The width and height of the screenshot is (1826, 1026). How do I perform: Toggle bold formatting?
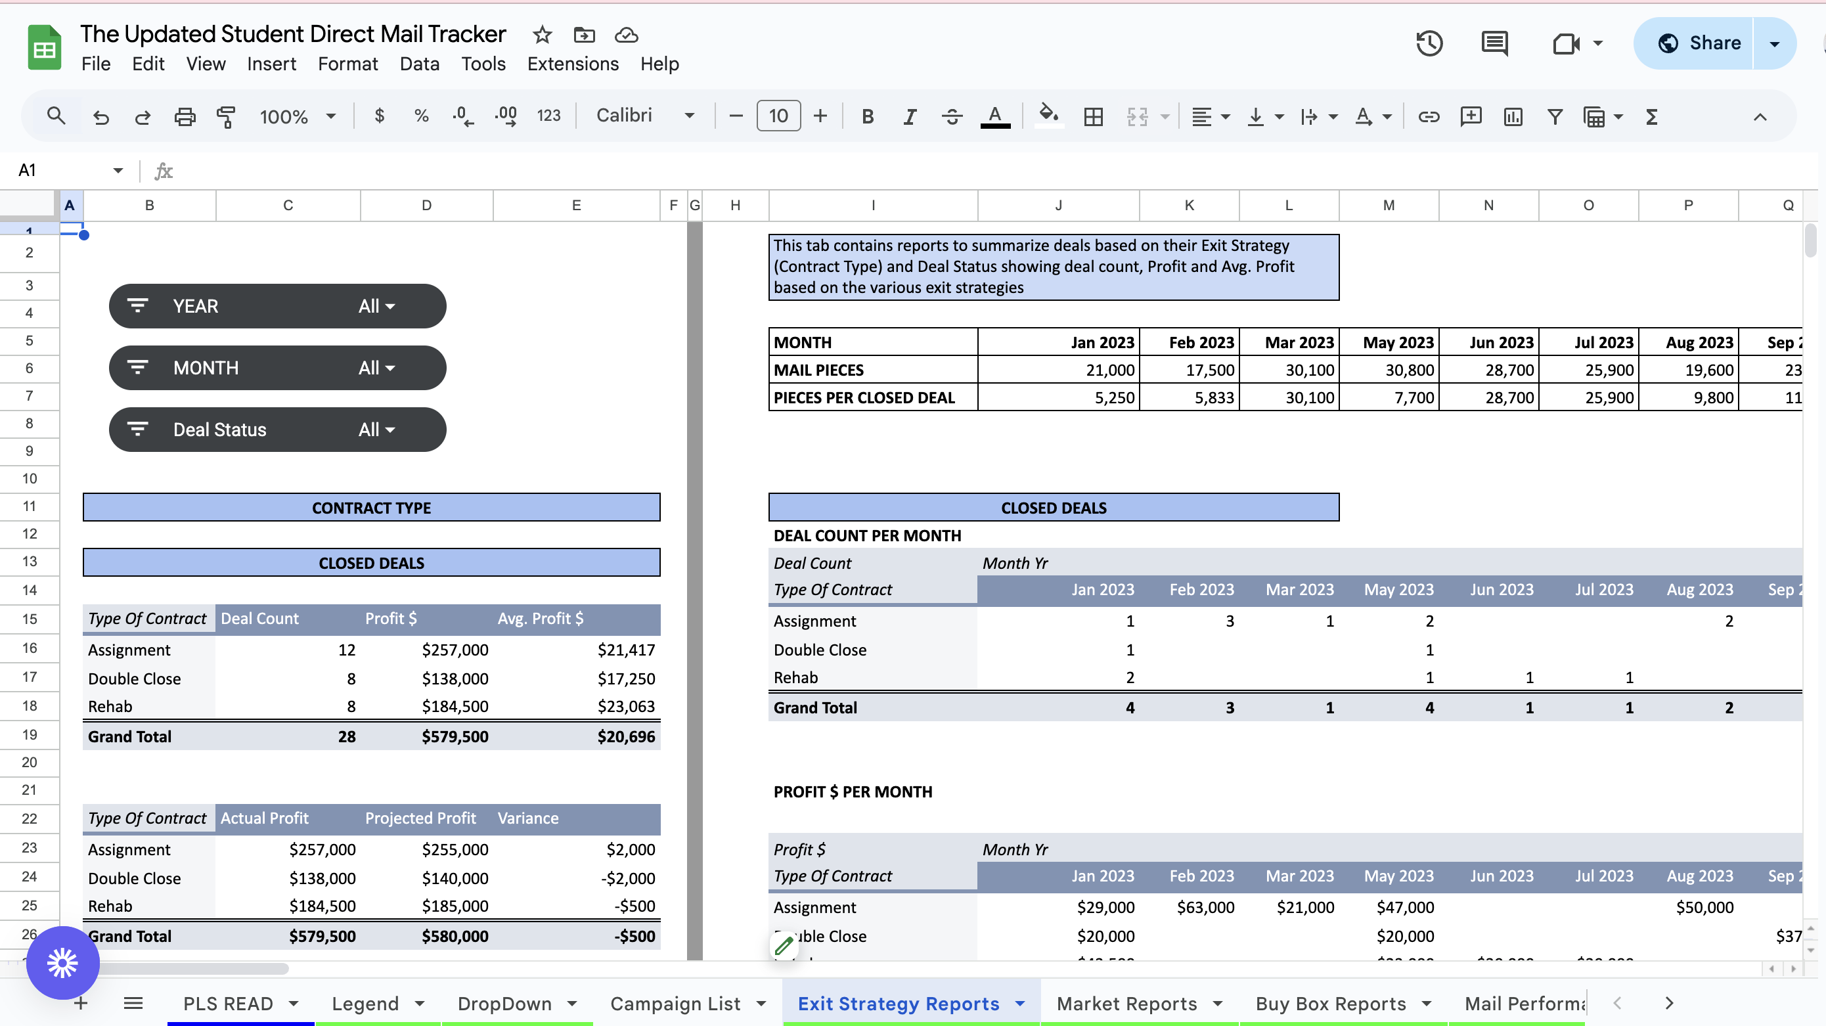(867, 116)
